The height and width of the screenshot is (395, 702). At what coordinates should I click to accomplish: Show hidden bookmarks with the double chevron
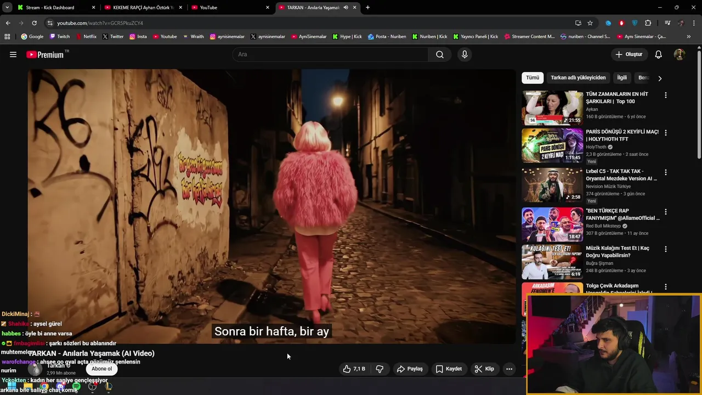pyautogui.click(x=688, y=37)
